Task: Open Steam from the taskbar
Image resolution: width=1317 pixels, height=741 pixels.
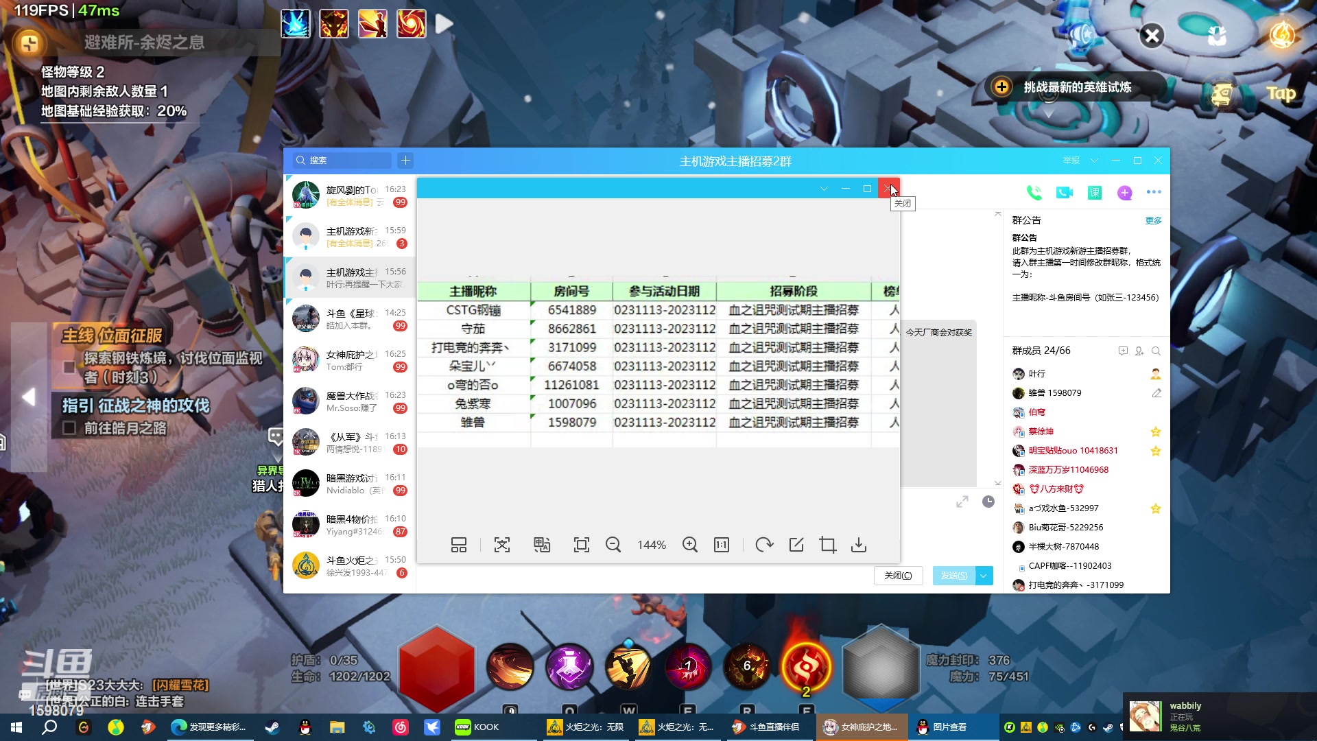Action: click(x=272, y=727)
